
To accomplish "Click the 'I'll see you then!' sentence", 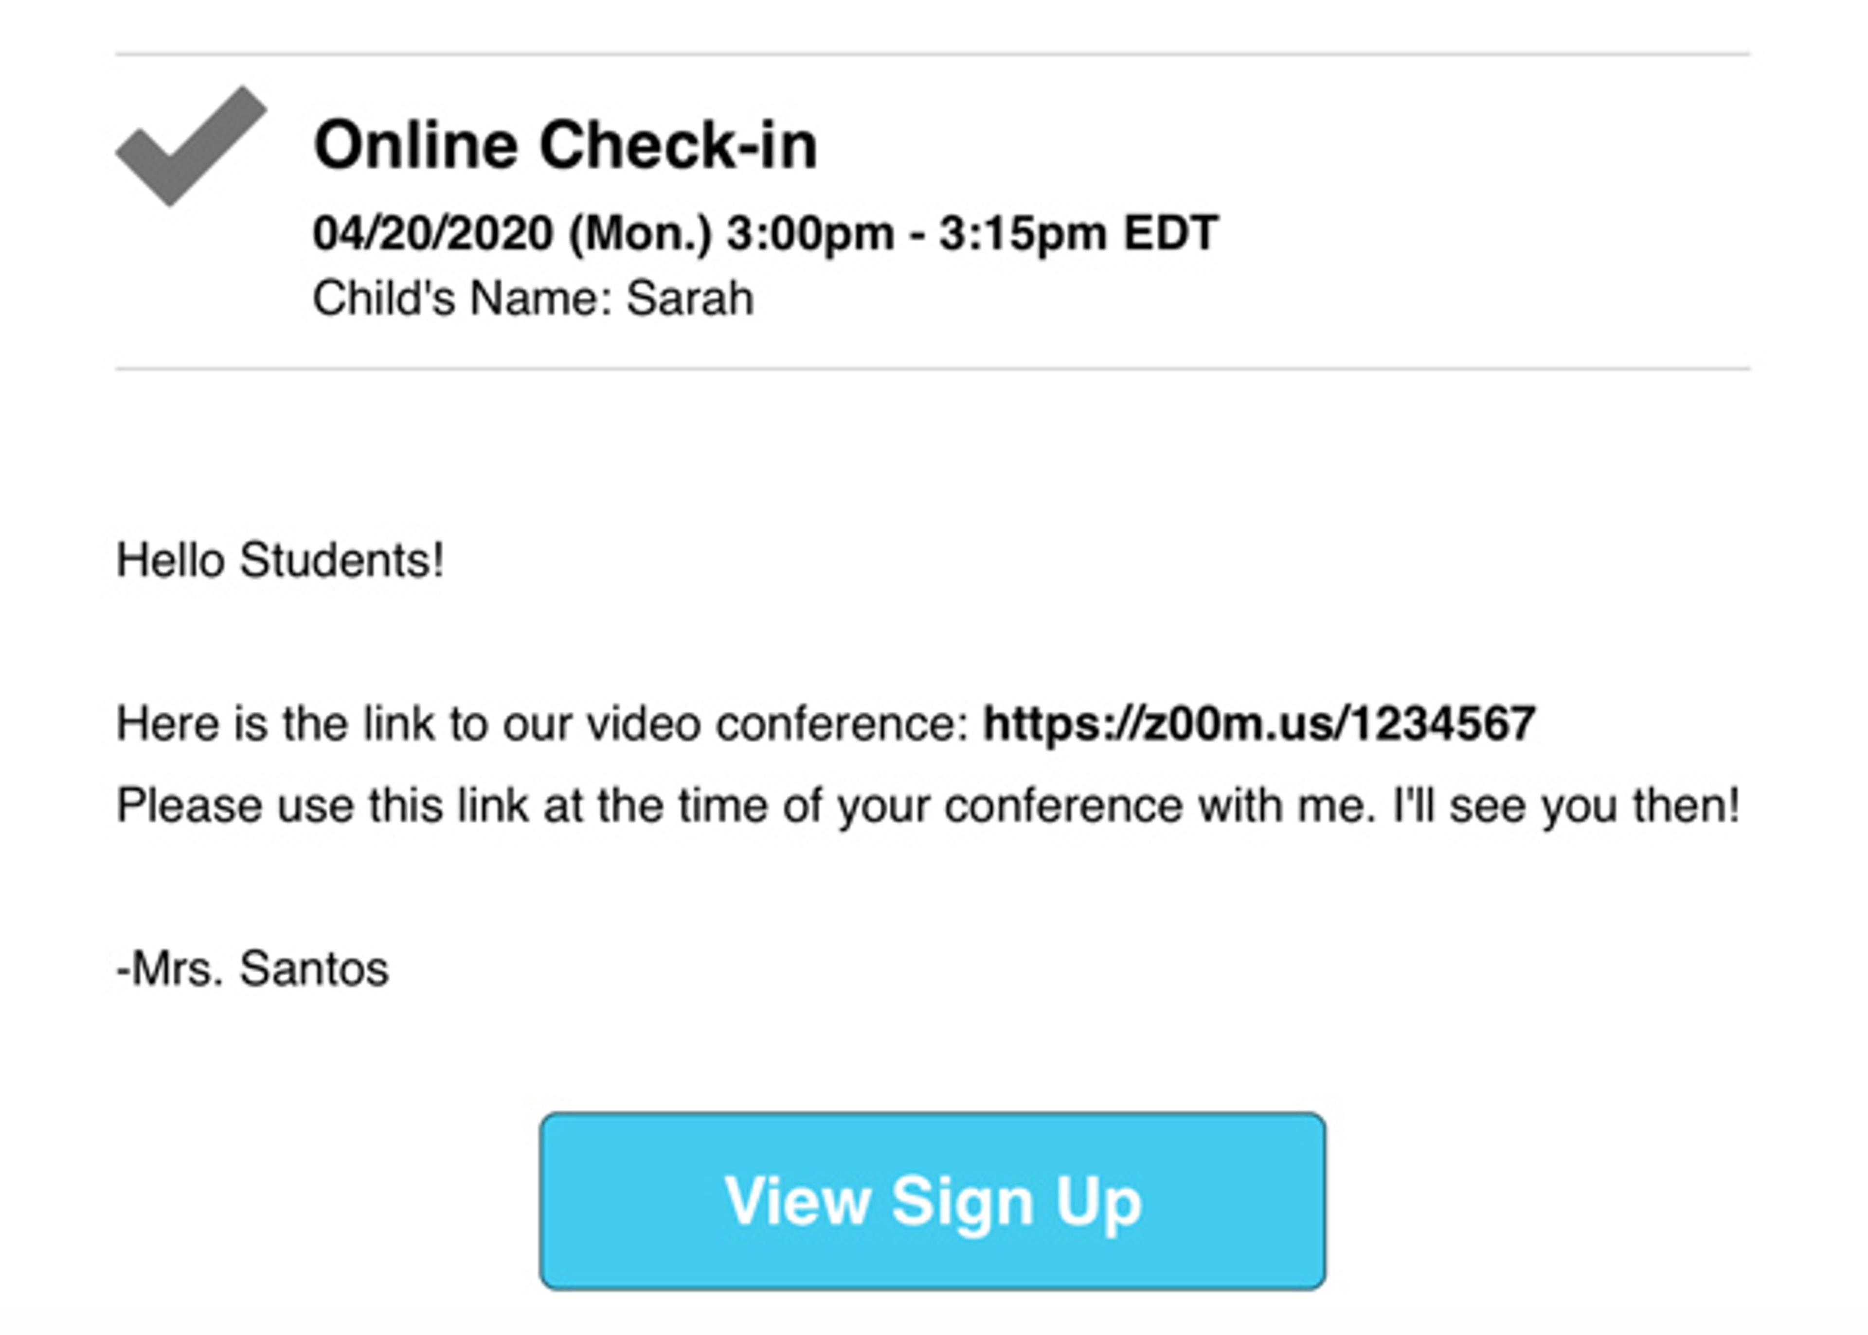I will tap(1565, 805).
